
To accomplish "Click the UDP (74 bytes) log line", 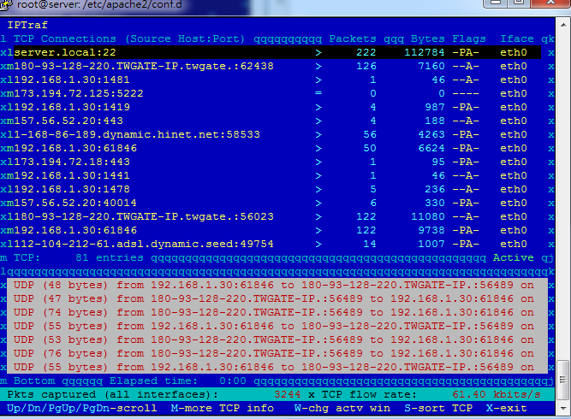I will tap(274, 312).
